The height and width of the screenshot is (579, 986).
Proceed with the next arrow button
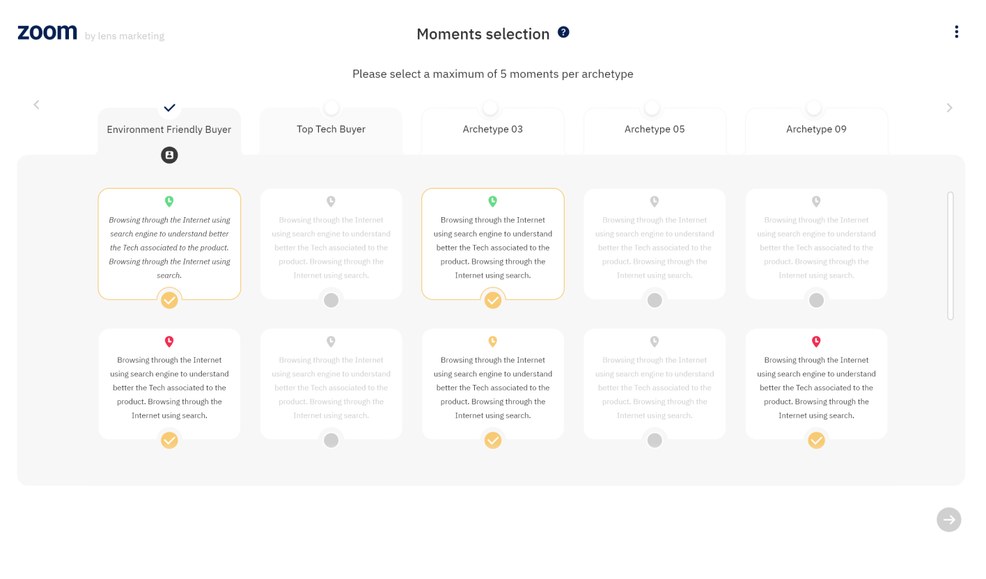click(x=948, y=519)
